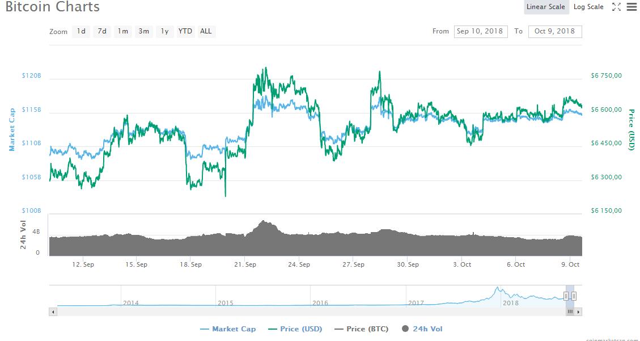Switch to Log Scale

pos(588,7)
